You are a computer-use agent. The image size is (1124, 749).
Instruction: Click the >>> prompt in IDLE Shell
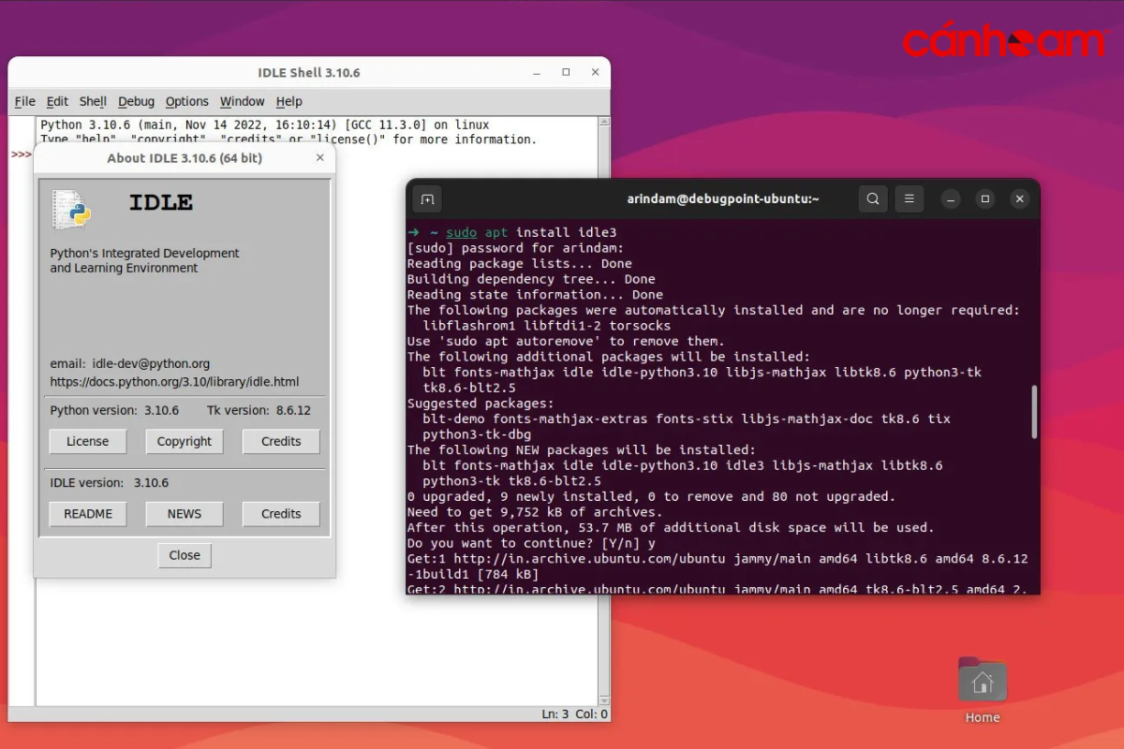point(21,154)
